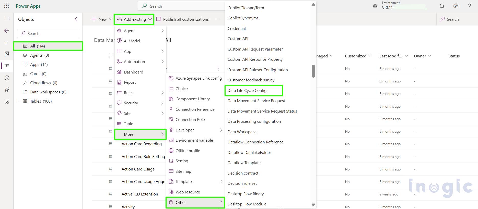
Task: Select Cloud flows (0) in tree
Action: pos(44,83)
